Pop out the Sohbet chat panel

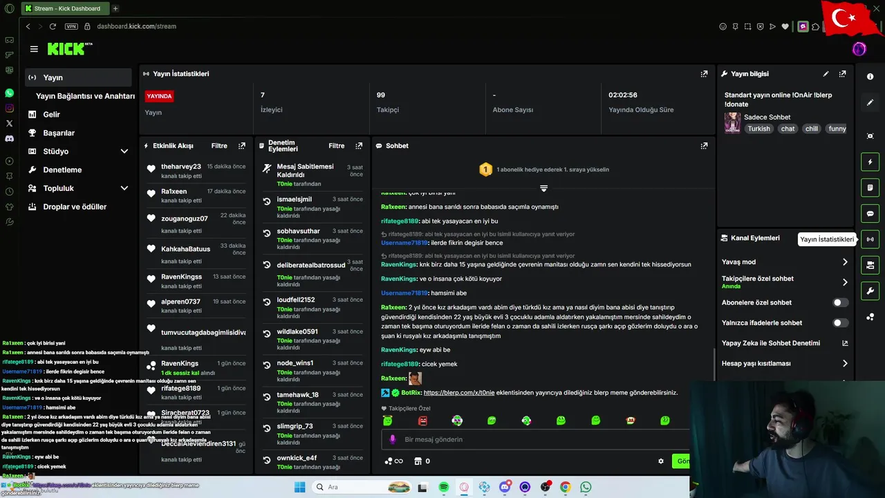click(704, 146)
